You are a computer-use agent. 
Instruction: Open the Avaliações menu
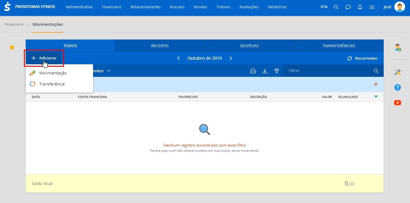249,7
